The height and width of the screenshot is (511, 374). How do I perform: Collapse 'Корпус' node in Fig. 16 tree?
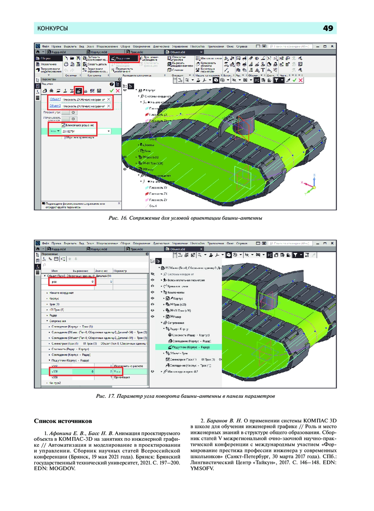coord(136,90)
